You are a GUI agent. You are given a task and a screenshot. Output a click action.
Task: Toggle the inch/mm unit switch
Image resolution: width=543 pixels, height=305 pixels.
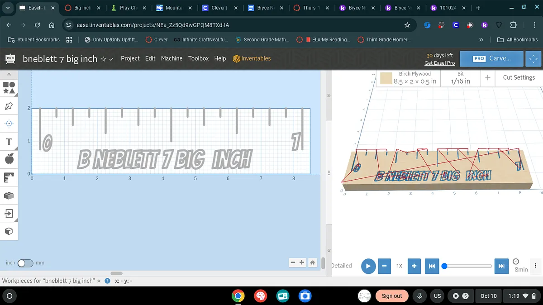pyautogui.click(x=25, y=263)
